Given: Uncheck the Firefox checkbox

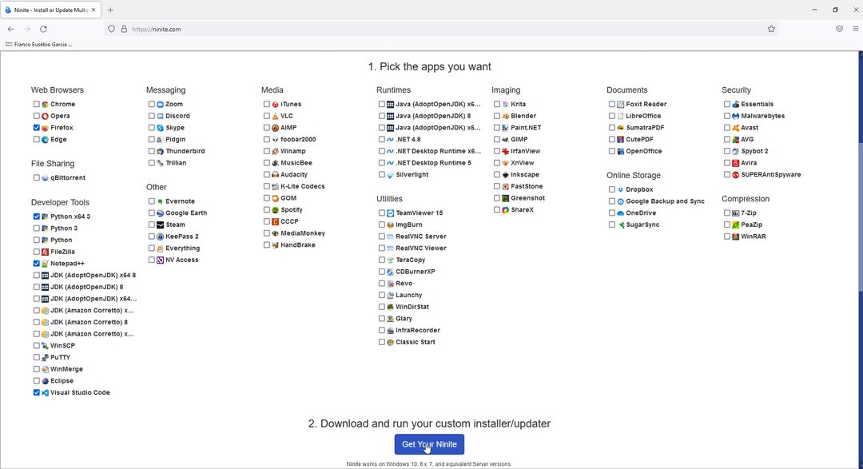Looking at the screenshot, I should (x=37, y=127).
